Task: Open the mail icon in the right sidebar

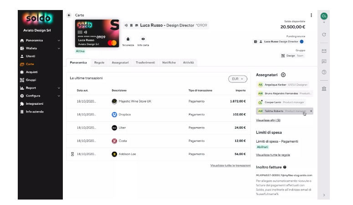Action: click(324, 51)
